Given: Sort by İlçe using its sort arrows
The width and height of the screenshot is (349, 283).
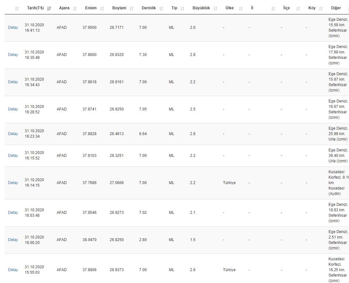Looking at the screenshot, I should coord(298,9).
